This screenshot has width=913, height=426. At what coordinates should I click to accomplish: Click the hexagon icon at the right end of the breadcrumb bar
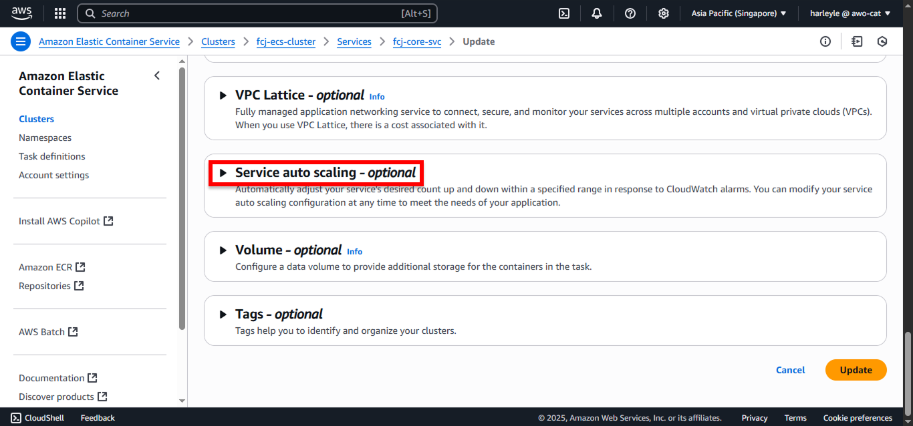[x=882, y=41]
